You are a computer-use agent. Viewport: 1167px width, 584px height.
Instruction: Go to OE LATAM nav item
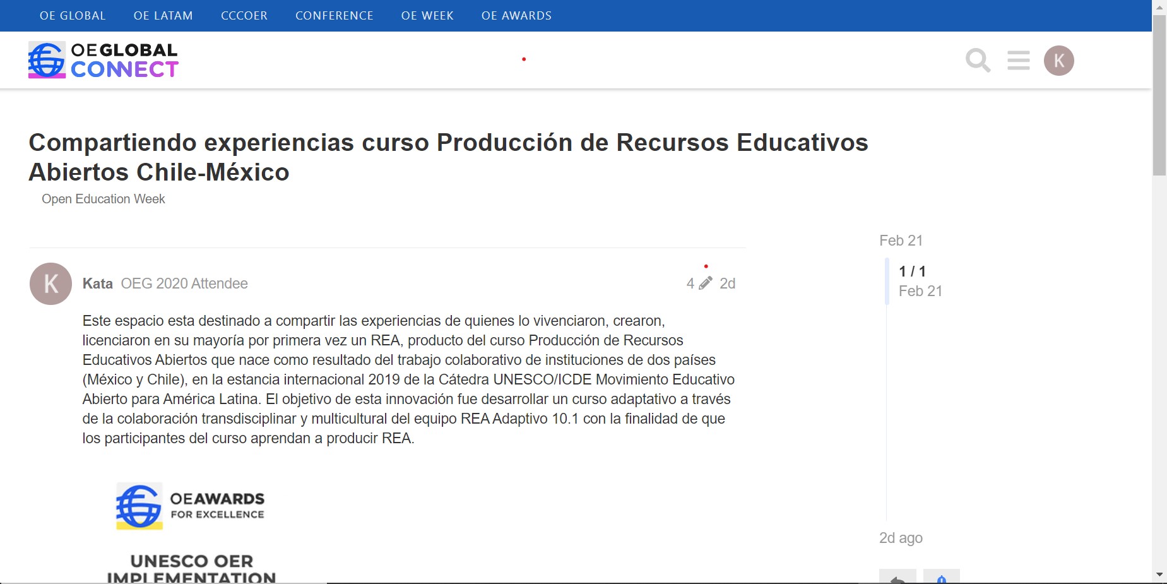click(x=163, y=16)
